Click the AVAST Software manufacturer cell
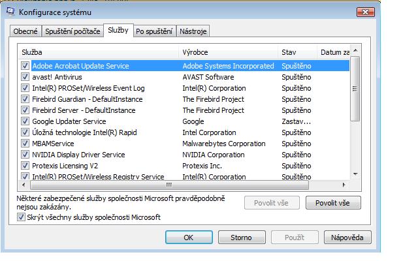418x261 pixels. click(x=208, y=77)
